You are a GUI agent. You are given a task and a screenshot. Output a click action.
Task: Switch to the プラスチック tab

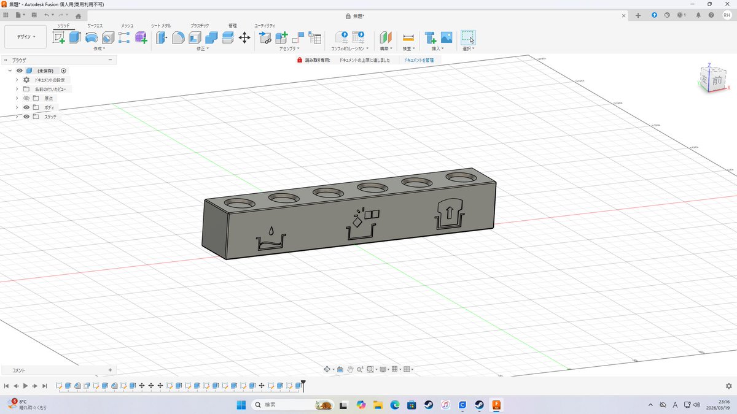click(200, 25)
